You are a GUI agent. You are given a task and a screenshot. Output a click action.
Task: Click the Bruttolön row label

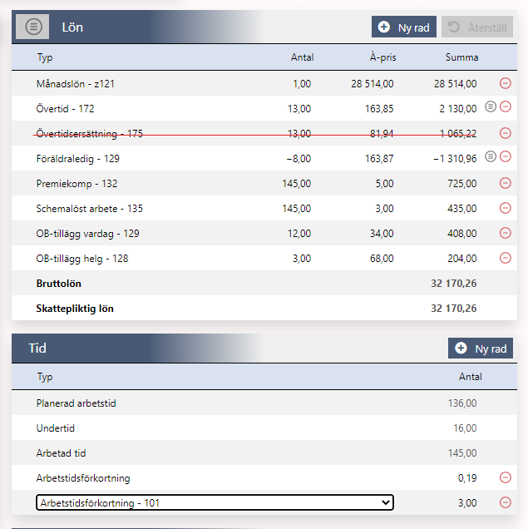59,284
